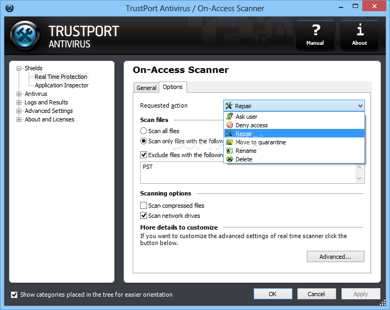The height and width of the screenshot is (310, 390).
Task: Click the Move to quarantine icon
Action: point(230,142)
